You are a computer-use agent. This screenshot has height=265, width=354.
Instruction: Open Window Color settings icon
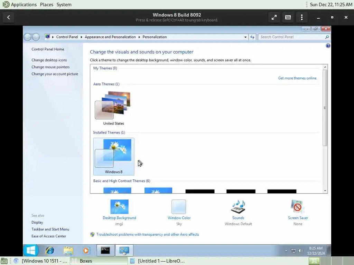tap(179, 207)
